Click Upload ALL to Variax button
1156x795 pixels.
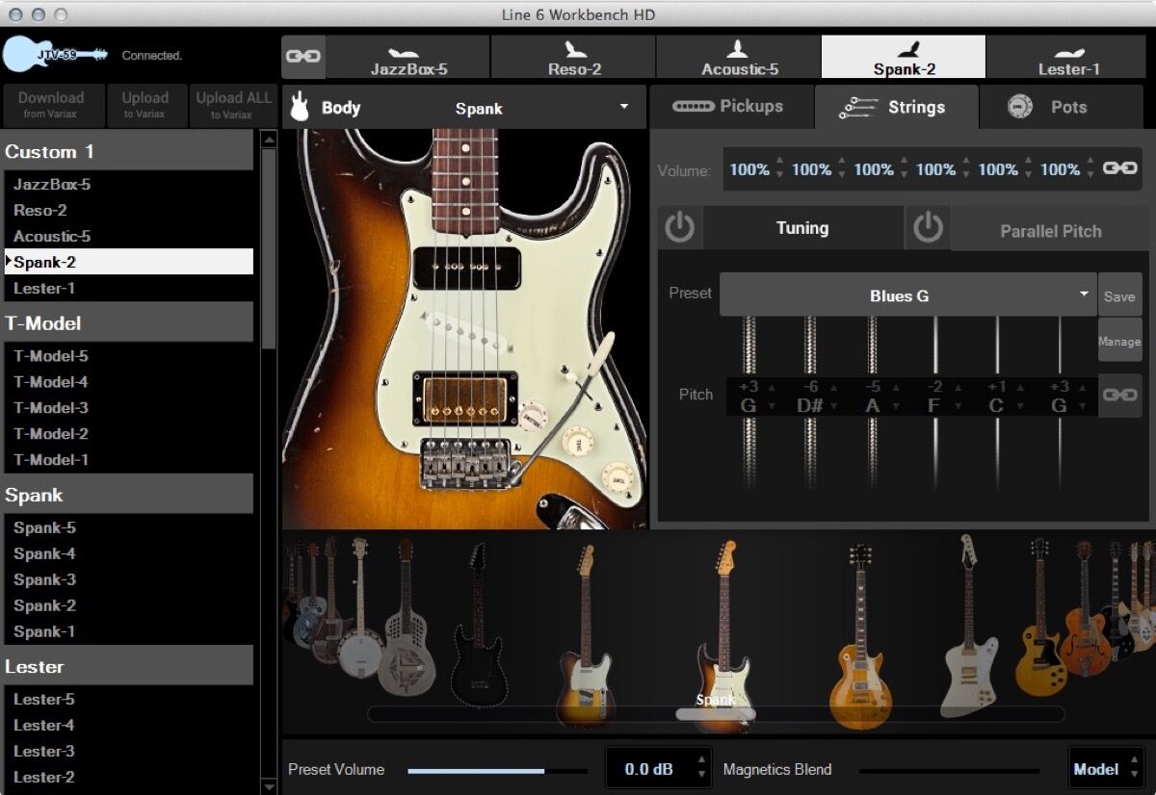pyautogui.click(x=233, y=105)
